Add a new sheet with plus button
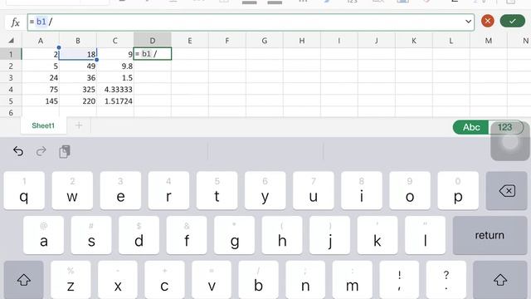531x299 pixels. [79, 125]
